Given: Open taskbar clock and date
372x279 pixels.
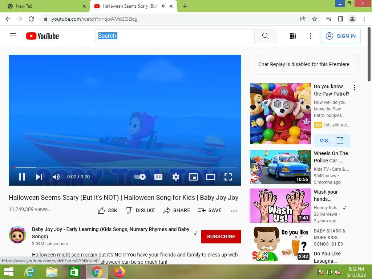Looking at the screenshot, I should coord(356,272).
